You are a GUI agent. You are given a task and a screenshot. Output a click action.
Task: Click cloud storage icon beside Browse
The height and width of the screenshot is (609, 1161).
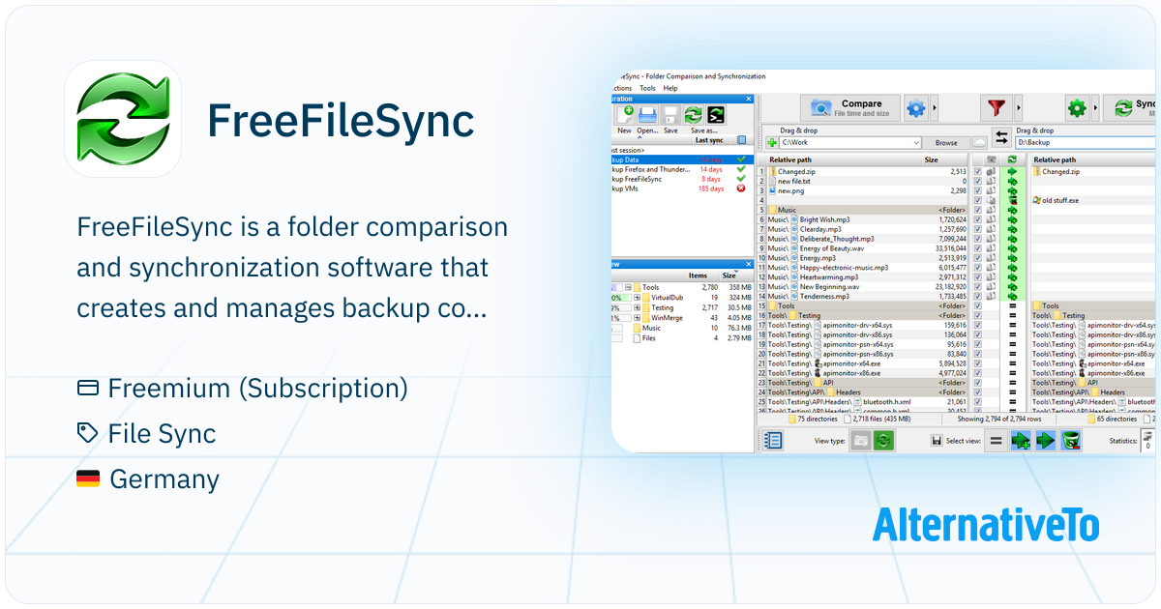pos(978,142)
